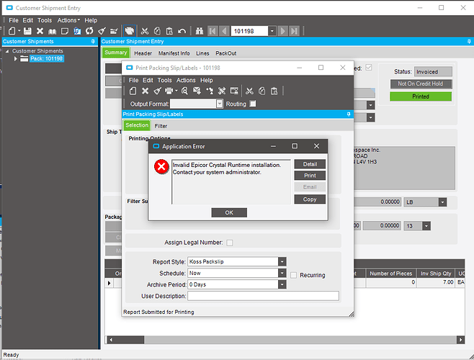Screen dimensions: 474x360
Task: Click Print button in Application Error dialog
Action: [x=310, y=176]
